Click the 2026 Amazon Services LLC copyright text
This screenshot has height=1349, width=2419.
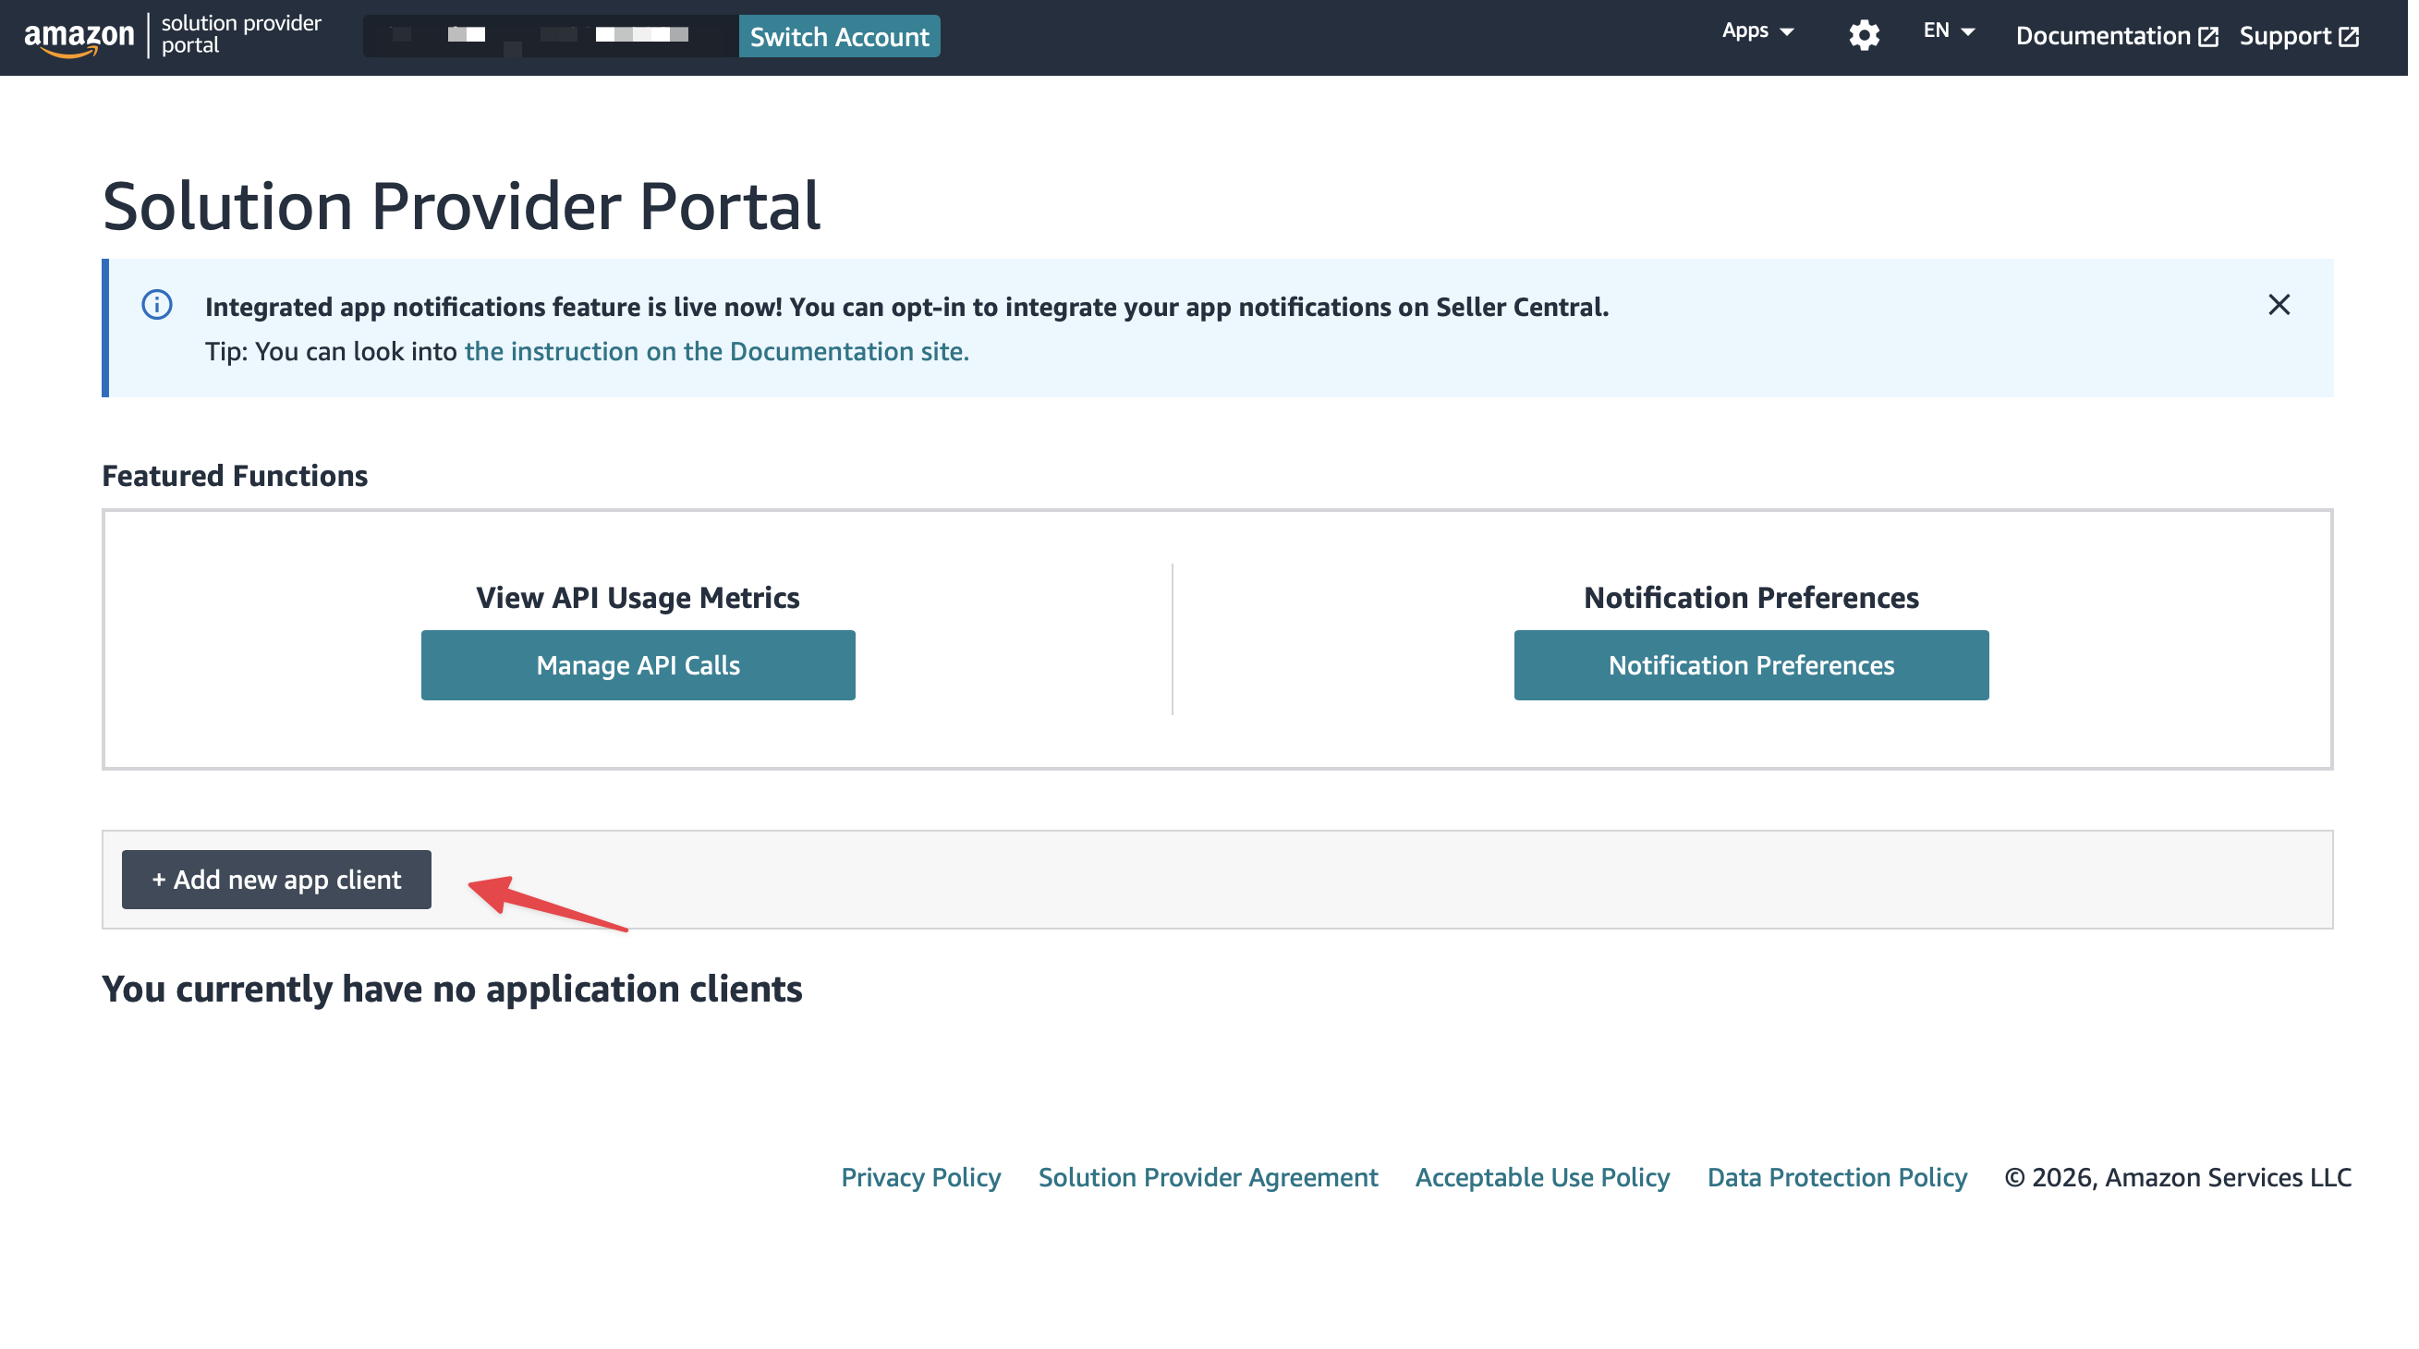pos(2178,1177)
